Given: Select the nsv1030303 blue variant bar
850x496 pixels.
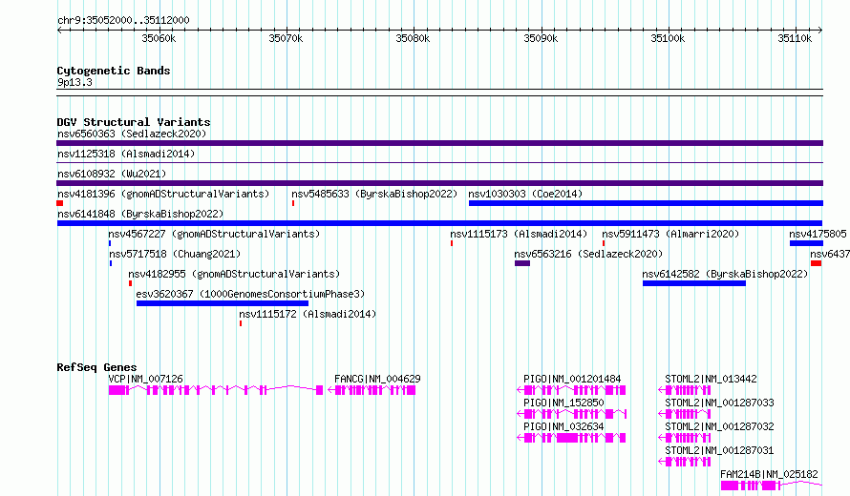Looking at the screenshot, I should point(647,203).
